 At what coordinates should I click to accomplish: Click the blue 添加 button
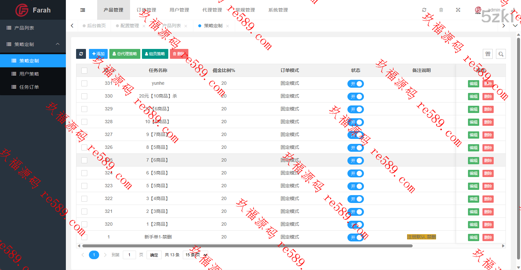98,54
